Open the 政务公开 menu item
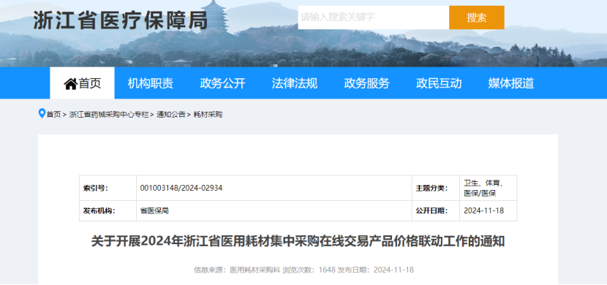 click(x=222, y=83)
